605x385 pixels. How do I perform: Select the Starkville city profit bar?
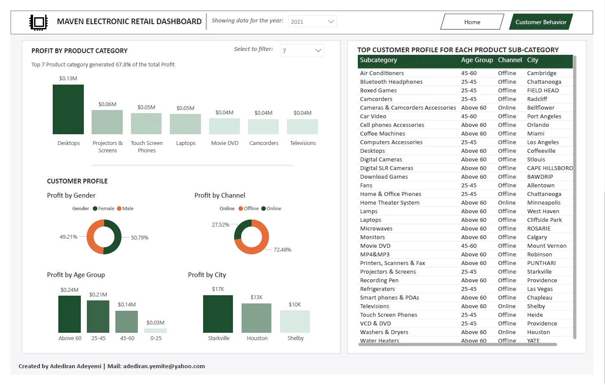(x=218, y=314)
